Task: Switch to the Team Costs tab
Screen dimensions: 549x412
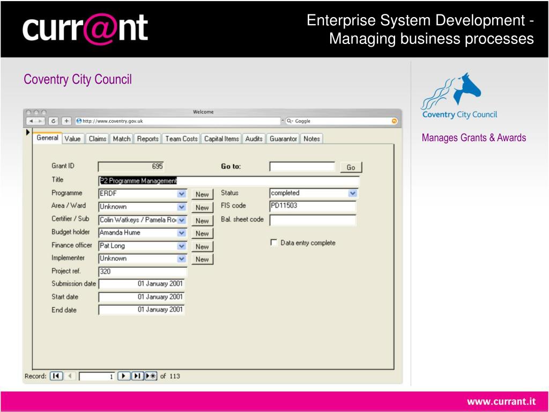Action: (181, 139)
